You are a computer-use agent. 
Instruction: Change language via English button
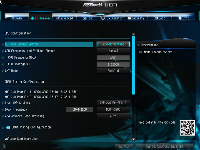124,146
